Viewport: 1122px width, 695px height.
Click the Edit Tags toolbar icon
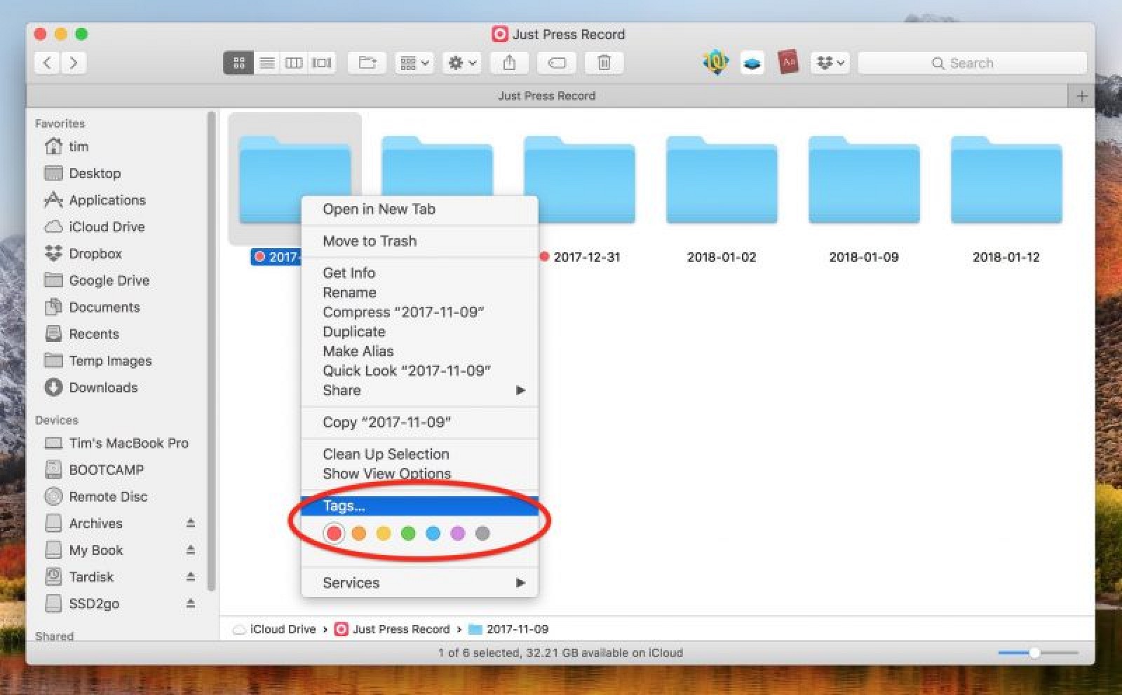point(557,63)
